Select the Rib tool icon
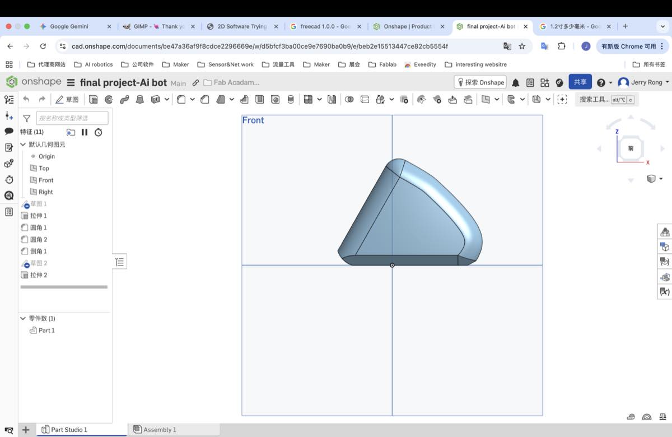 click(244, 99)
